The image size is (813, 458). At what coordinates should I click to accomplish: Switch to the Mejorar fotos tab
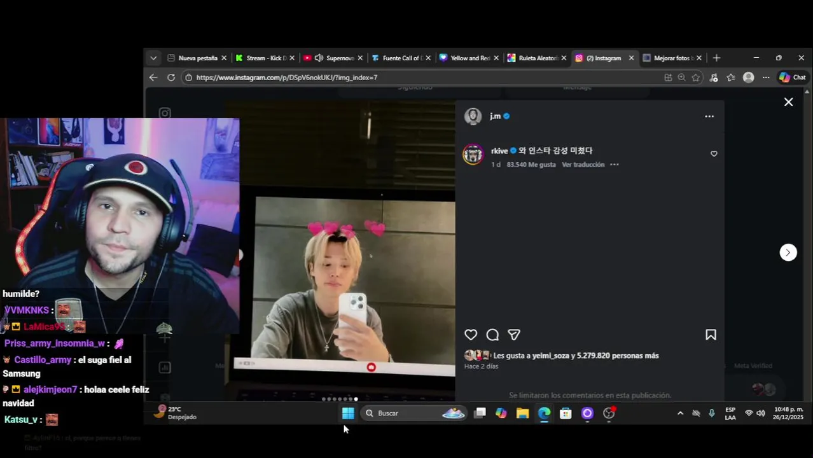tap(674, 58)
